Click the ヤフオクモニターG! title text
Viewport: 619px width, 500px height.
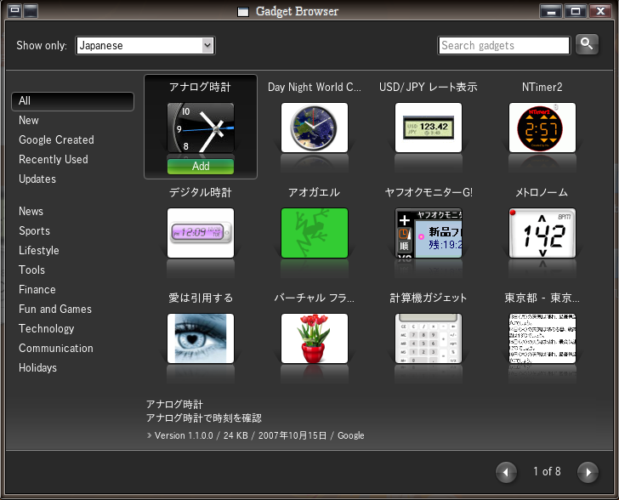coord(429,193)
